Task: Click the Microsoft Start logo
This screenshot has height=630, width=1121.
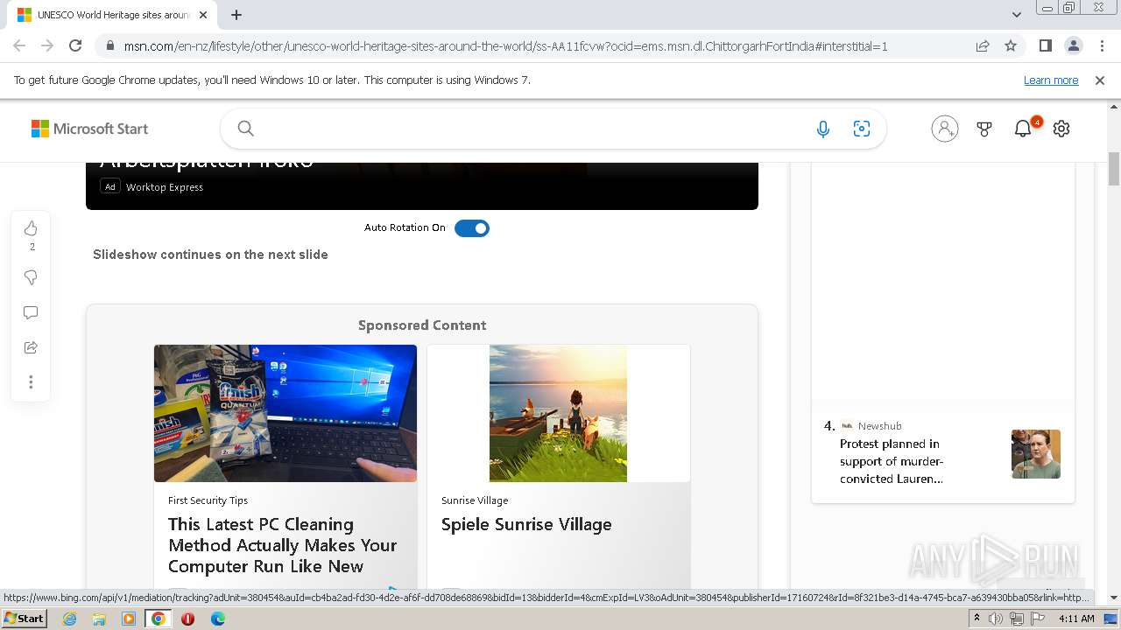Action: tap(89, 129)
